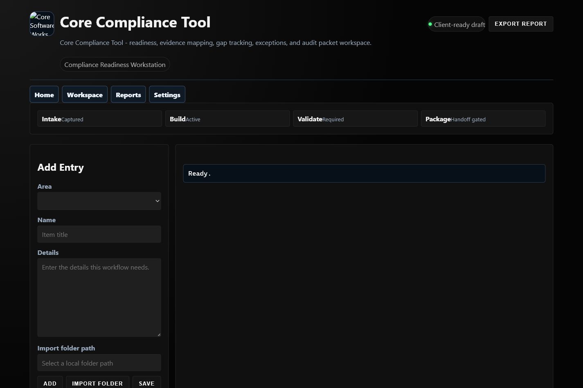This screenshot has width=583, height=388.
Task: Grab the Details textarea resize handle
Action: pos(158,334)
